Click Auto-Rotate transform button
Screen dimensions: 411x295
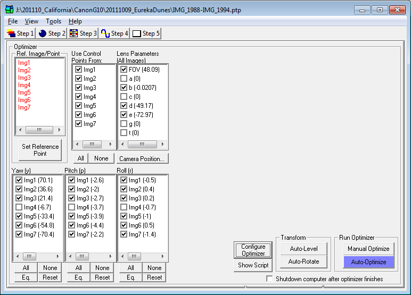tap(303, 261)
